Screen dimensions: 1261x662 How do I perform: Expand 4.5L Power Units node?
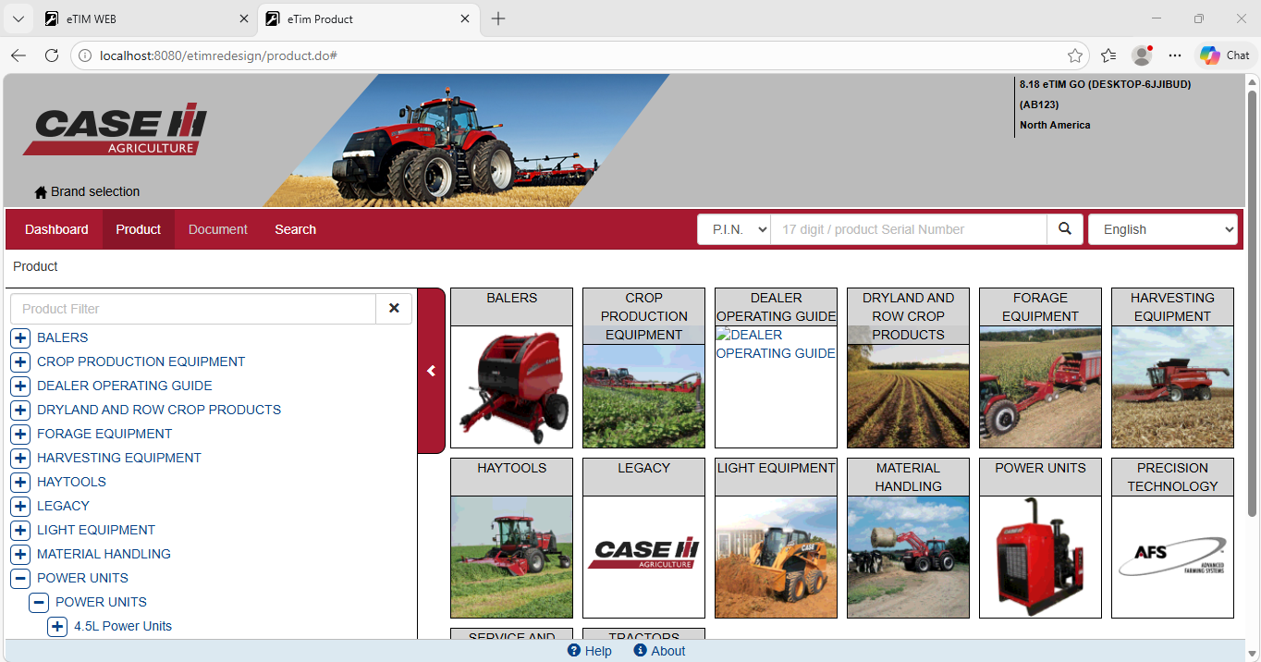(57, 626)
